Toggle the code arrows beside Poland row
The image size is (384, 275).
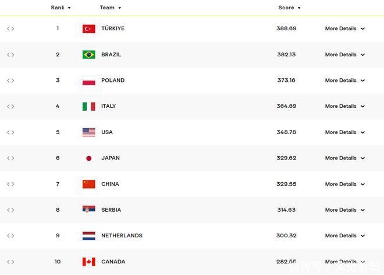[x=10, y=81]
